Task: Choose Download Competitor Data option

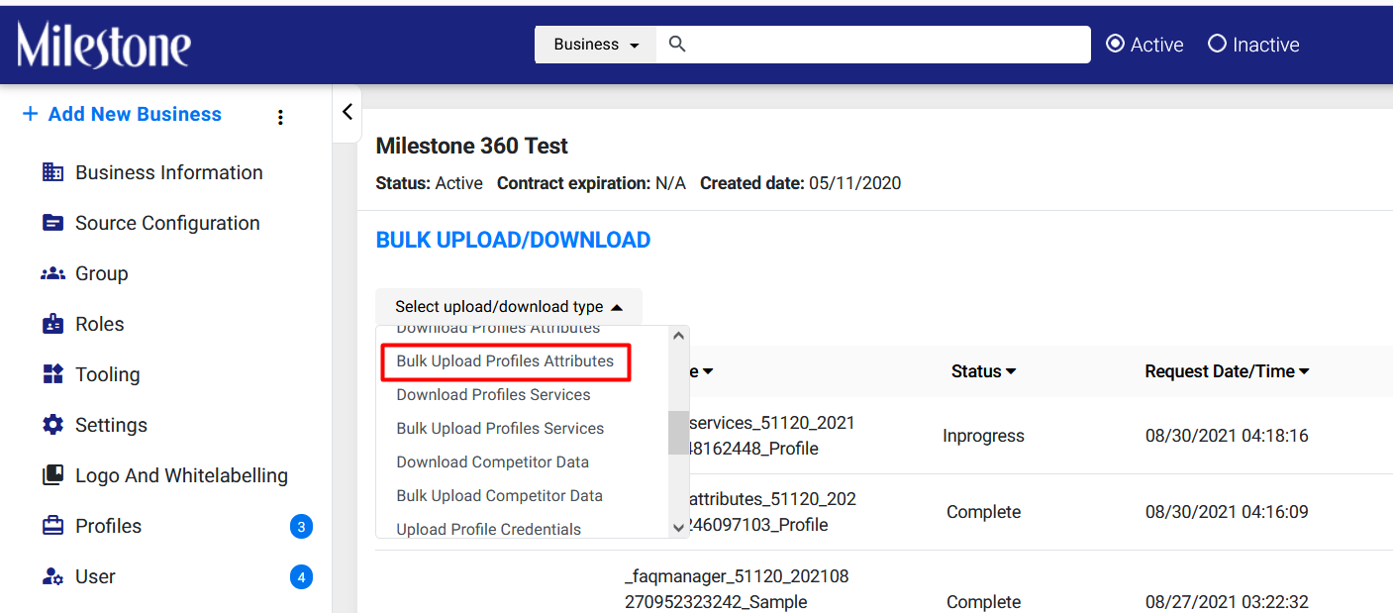Action: click(492, 462)
